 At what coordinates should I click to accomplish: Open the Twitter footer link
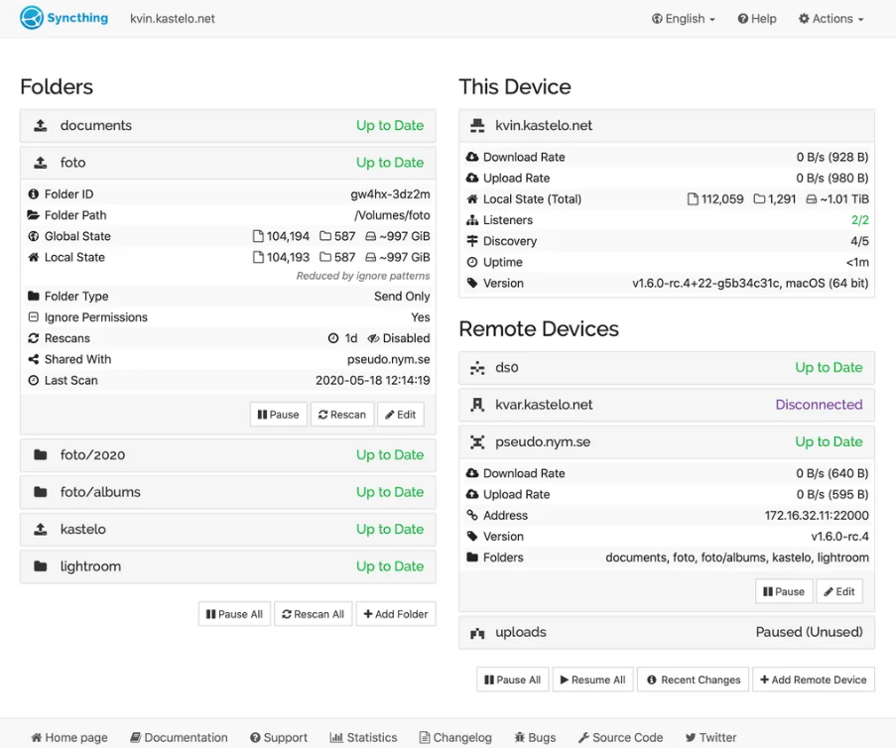click(x=710, y=738)
